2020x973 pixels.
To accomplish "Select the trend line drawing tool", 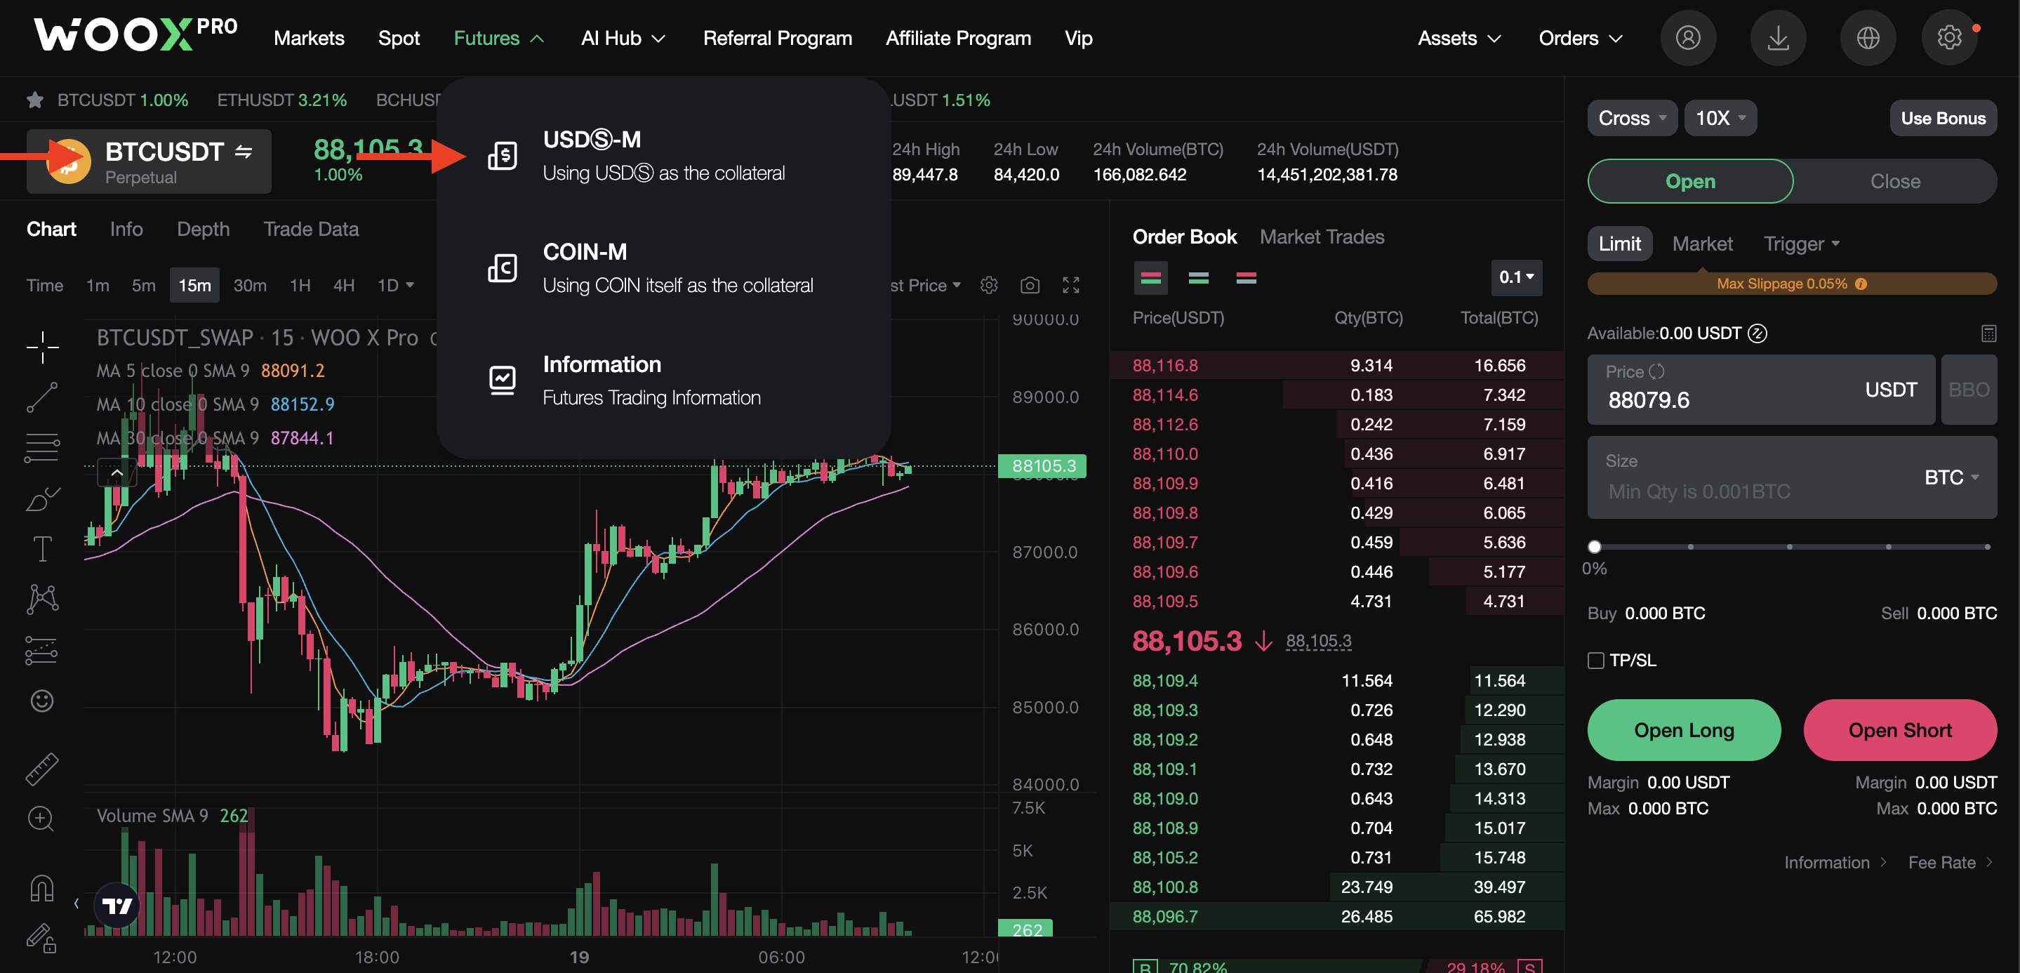I will coord(42,397).
